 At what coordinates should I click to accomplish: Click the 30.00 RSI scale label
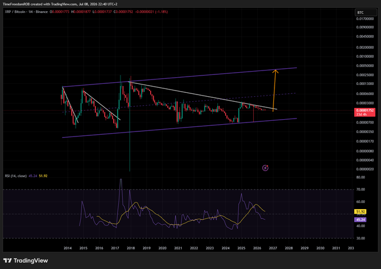coord(361,238)
